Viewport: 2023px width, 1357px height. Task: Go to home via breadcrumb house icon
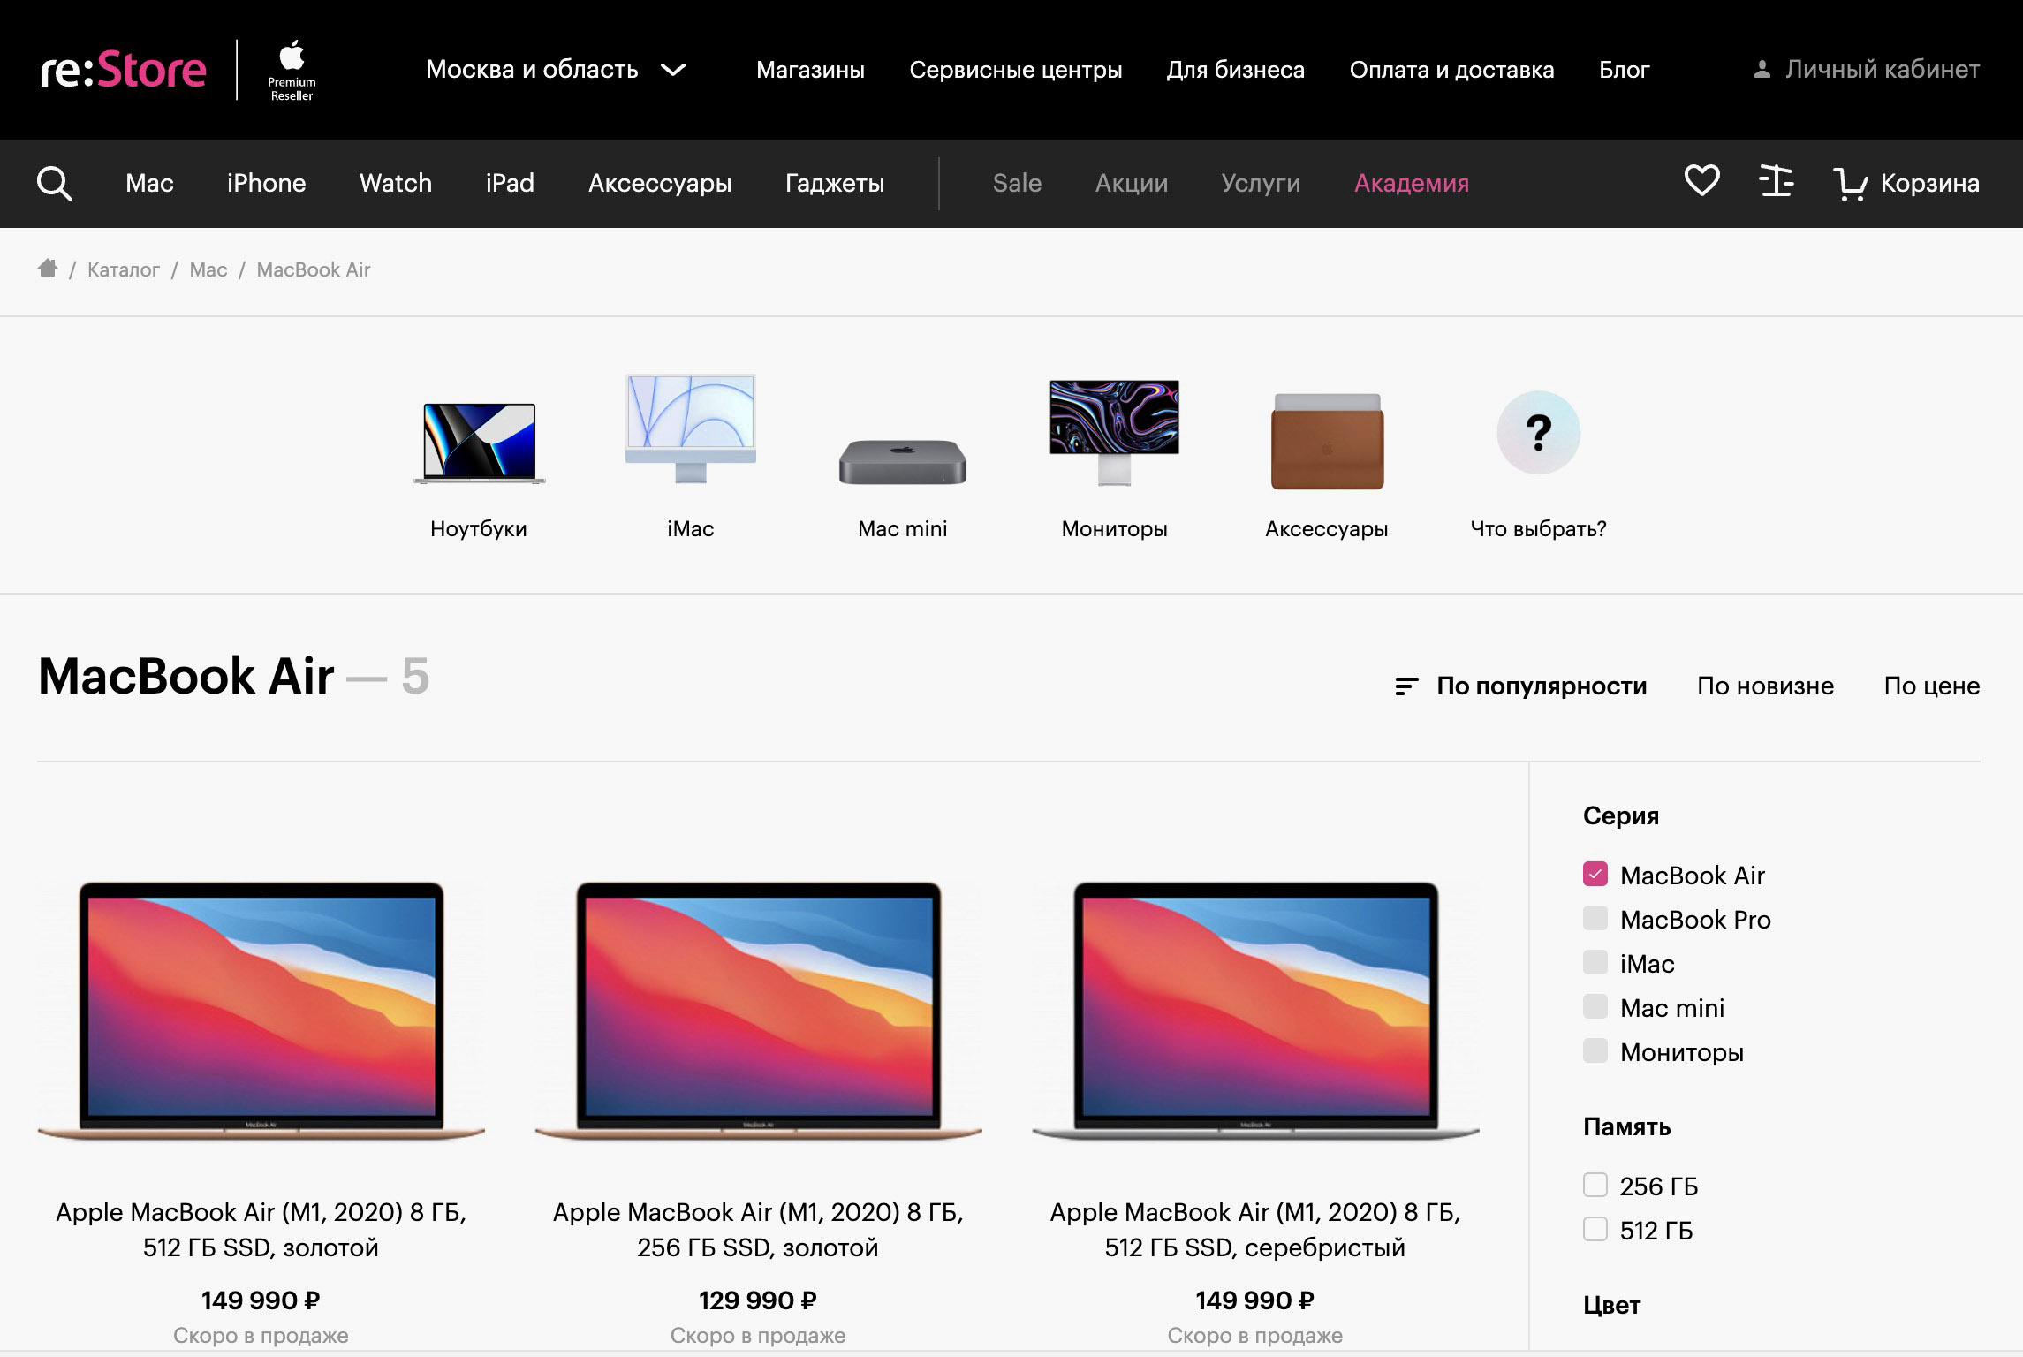tap(48, 269)
